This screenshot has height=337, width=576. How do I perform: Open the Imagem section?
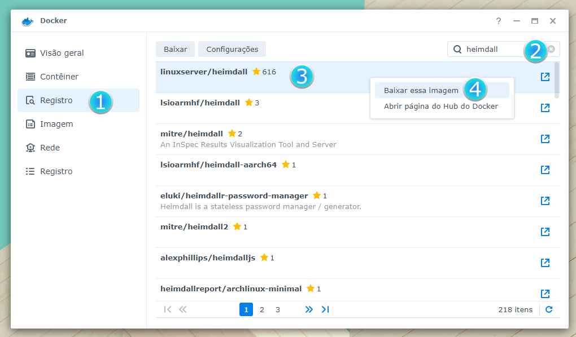point(56,124)
